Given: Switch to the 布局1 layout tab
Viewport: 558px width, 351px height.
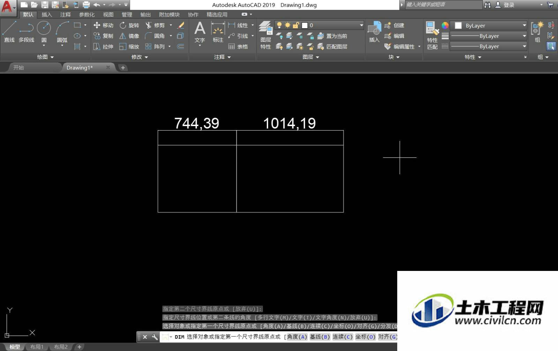Looking at the screenshot, I should 37,347.
